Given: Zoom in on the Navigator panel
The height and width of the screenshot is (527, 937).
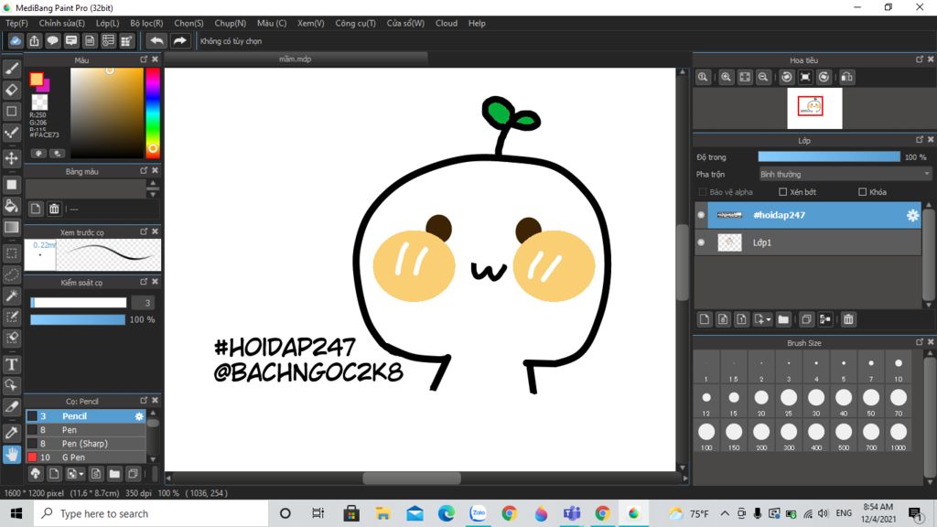Looking at the screenshot, I should pos(726,77).
